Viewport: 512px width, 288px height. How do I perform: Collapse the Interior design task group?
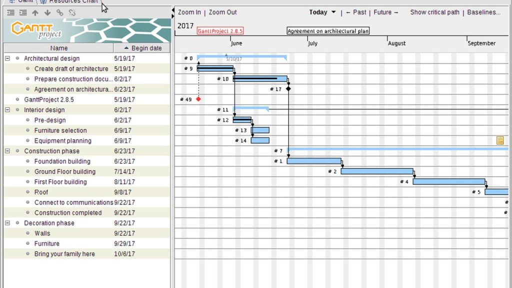7,109
